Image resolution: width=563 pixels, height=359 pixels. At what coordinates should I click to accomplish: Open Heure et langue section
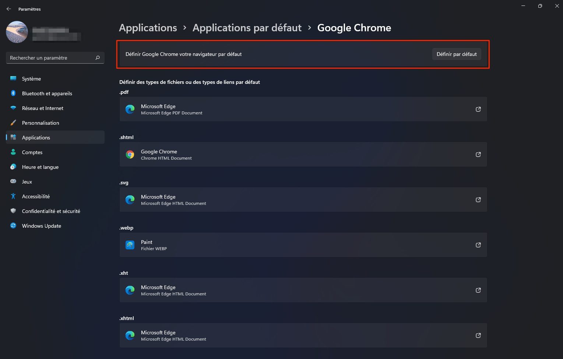pos(55,167)
